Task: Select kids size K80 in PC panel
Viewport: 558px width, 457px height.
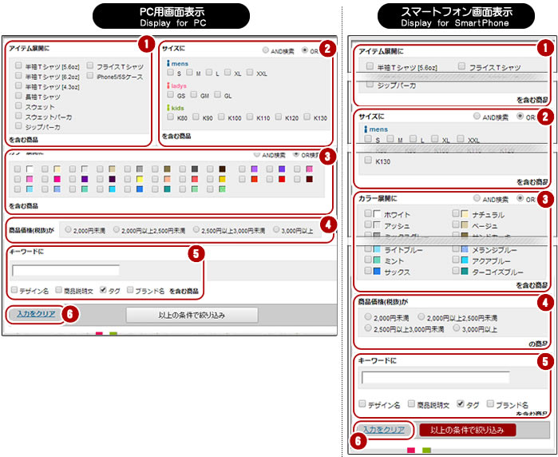Action: (171, 117)
